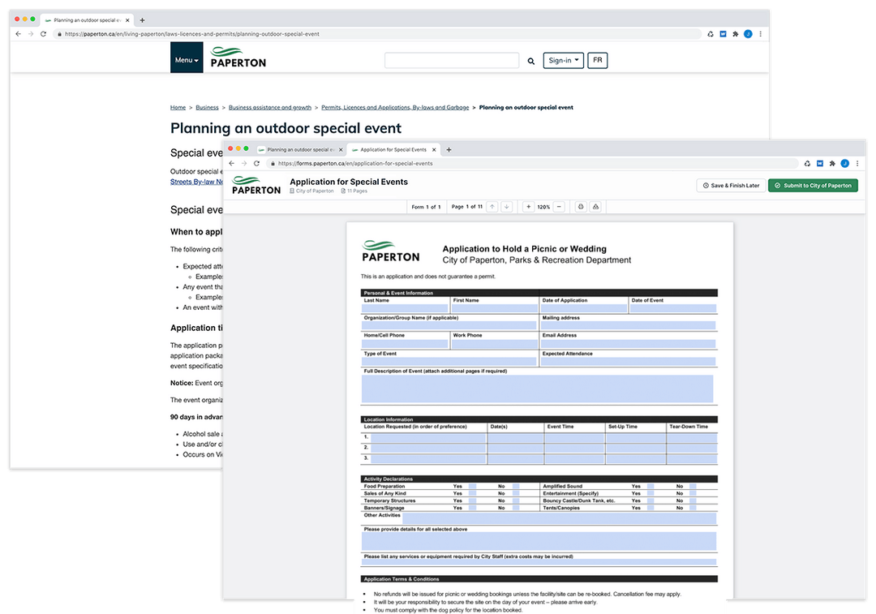Click the Paperton logo in the form header
This screenshot has width=876, height=614.
tap(256, 187)
